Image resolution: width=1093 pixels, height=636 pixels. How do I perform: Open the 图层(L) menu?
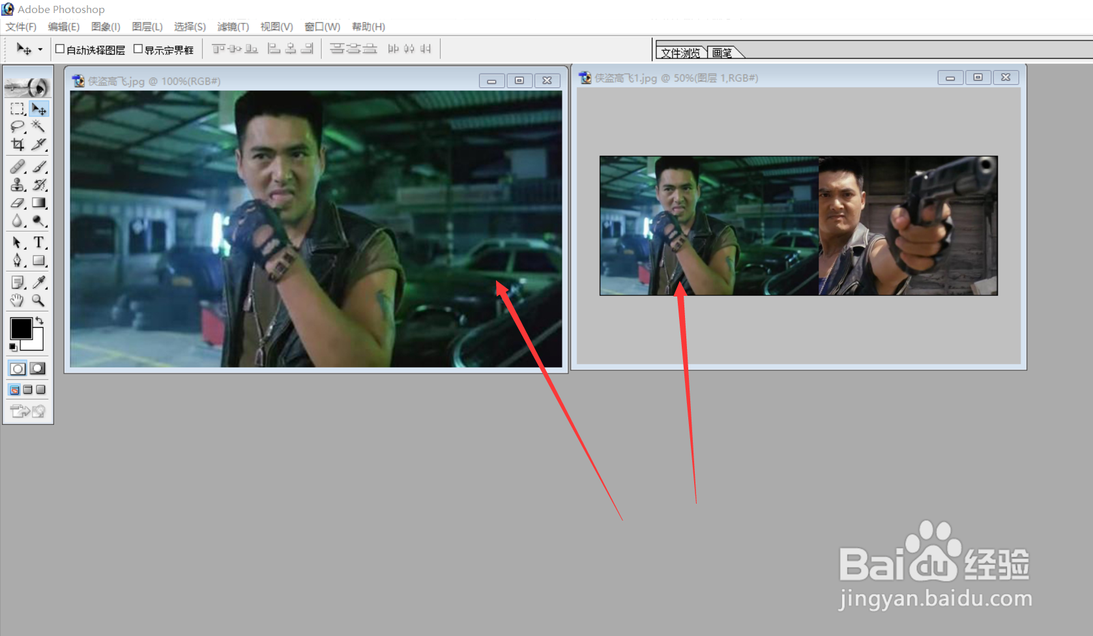point(147,27)
